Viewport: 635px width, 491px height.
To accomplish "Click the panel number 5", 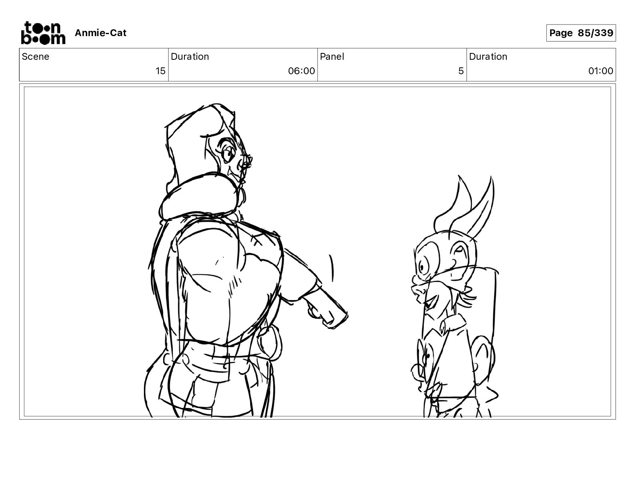I will coord(461,71).
